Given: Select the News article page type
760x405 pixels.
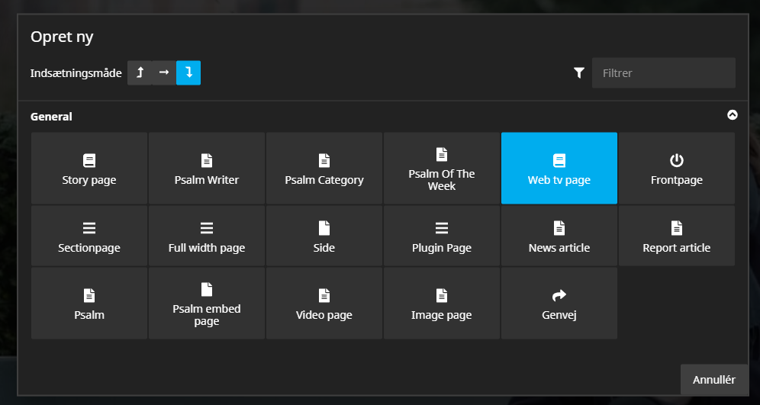Looking at the screenshot, I should [559, 236].
